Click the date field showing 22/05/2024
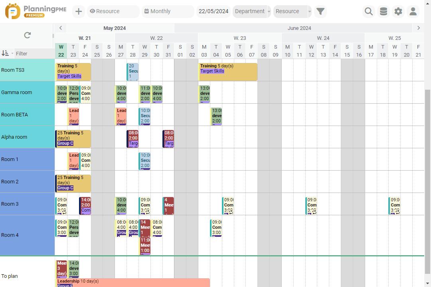 pos(214,11)
